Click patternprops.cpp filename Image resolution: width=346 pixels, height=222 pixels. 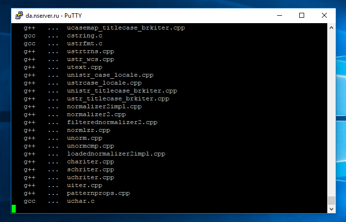[98, 193]
